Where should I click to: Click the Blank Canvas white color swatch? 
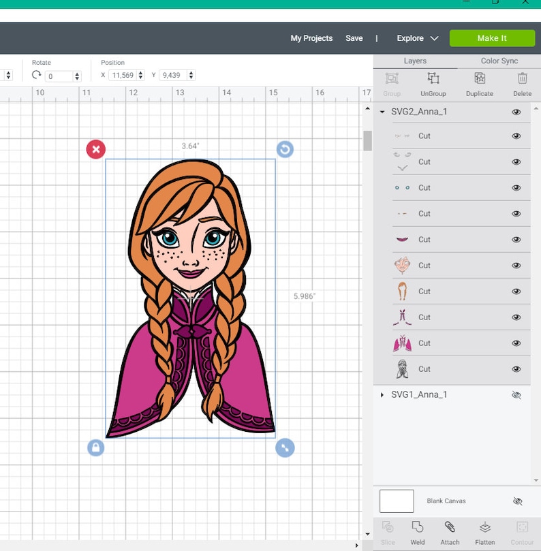(x=397, y=501)
